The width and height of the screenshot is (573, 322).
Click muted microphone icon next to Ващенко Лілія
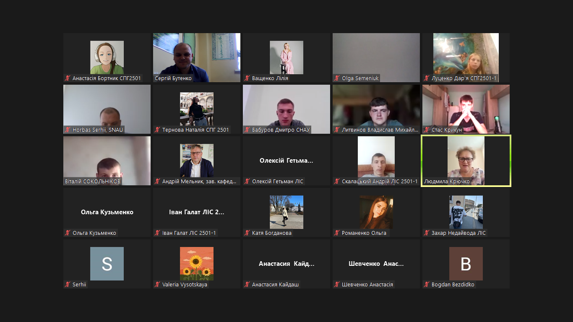(247, 78)
